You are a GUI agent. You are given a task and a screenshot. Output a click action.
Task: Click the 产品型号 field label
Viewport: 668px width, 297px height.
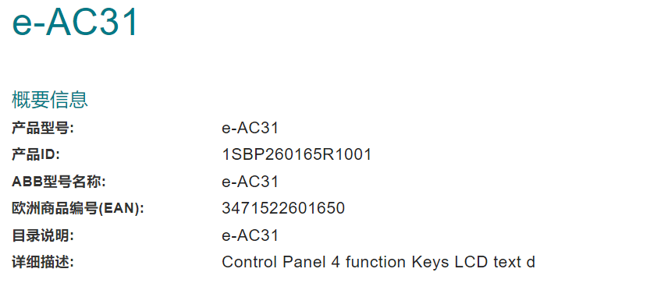(x=43, y=128)
